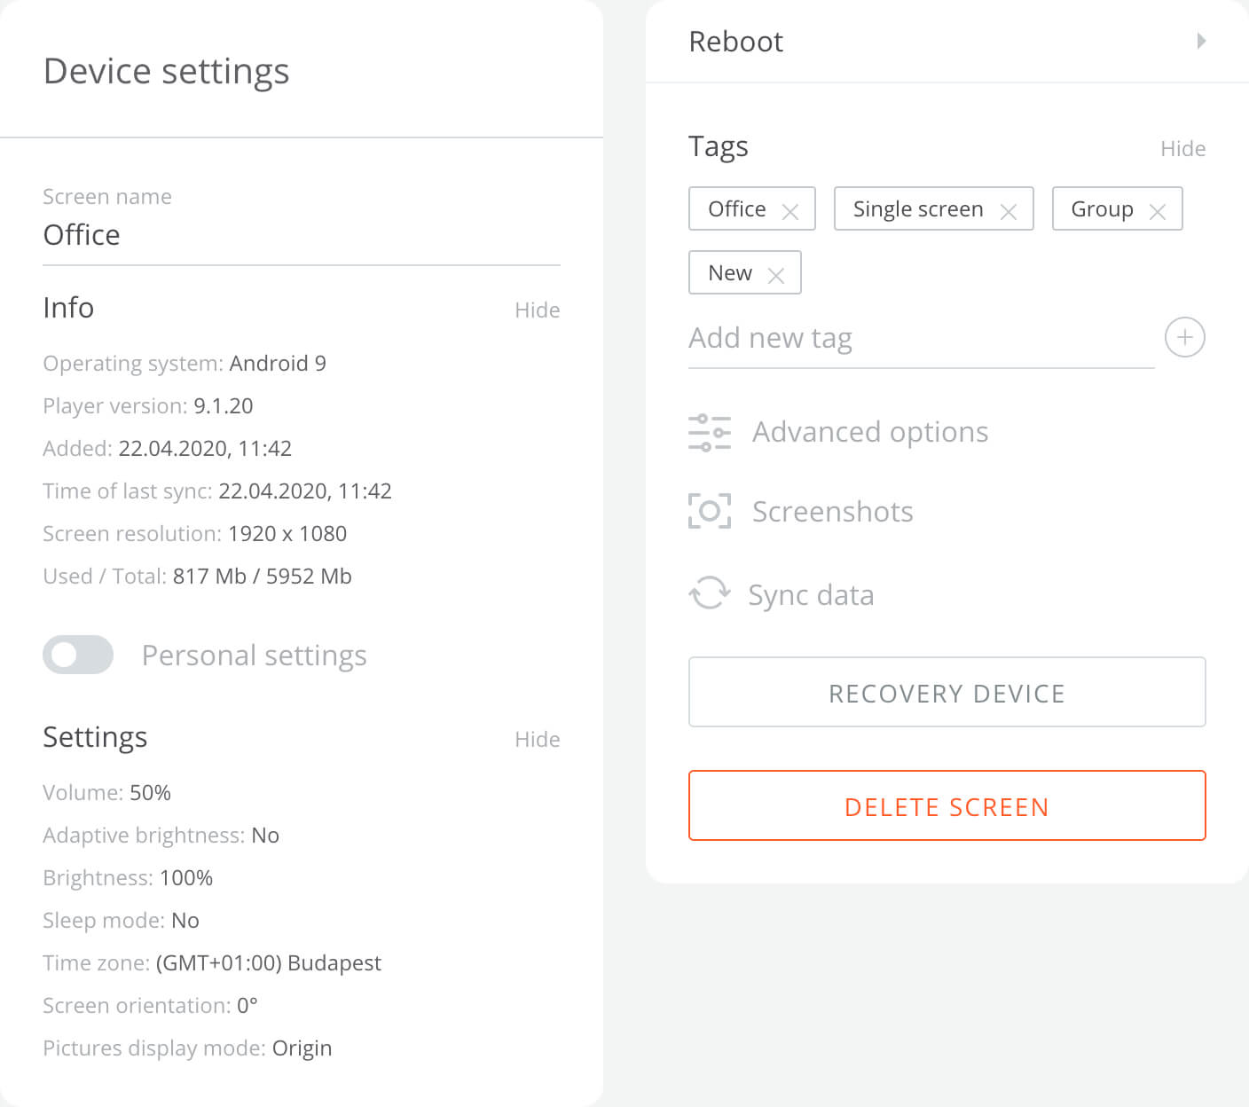Delete the Group tag
This screenshot has width=1249, height=1107.
point(1157,211)
